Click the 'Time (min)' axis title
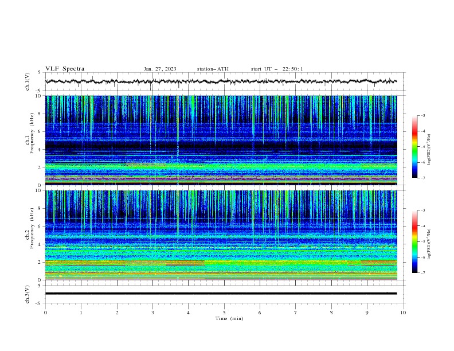Image resolution: width=454 pixels, height=351 pixels. coord(229,318)
